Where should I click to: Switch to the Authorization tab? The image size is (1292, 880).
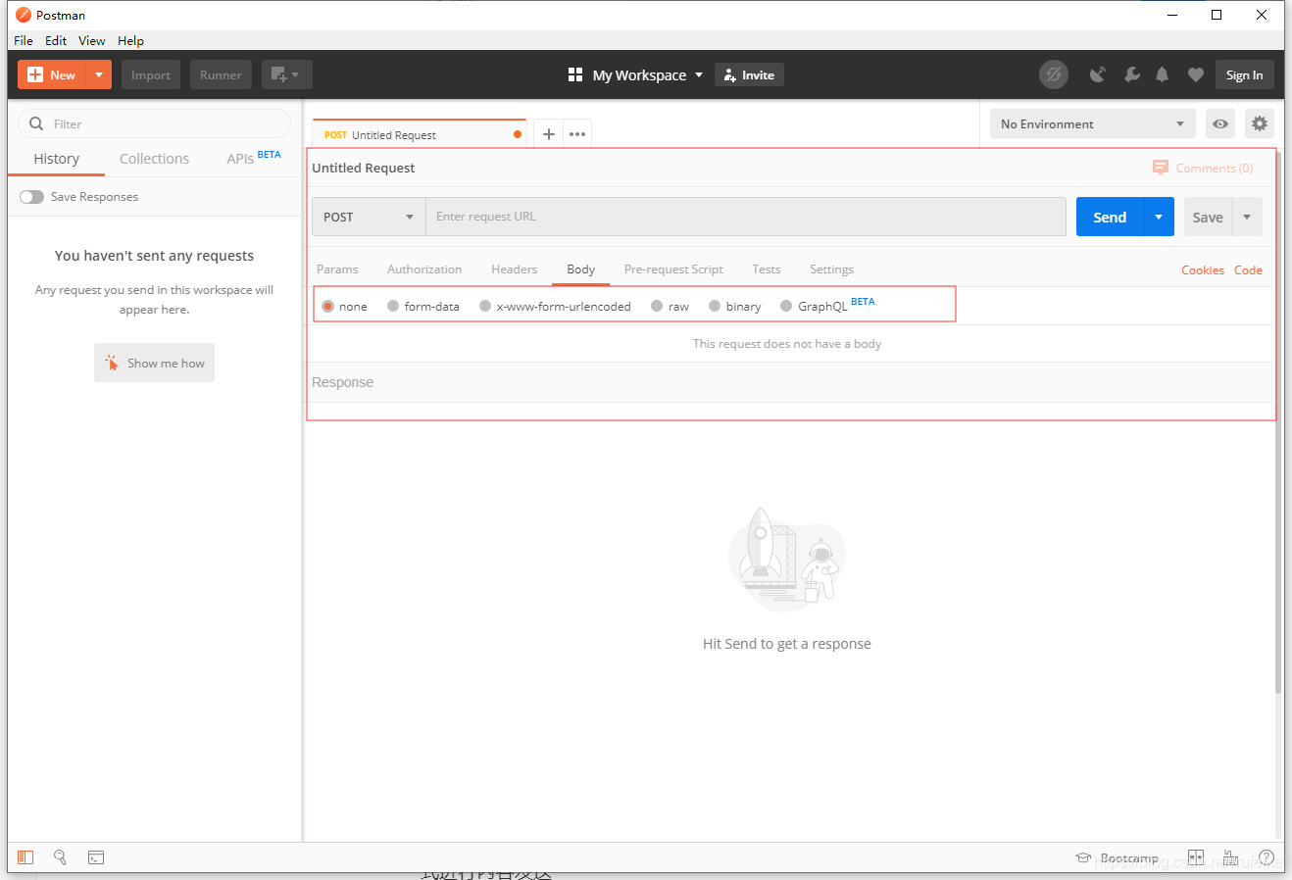pyautogui.click(x=424, y=269)
